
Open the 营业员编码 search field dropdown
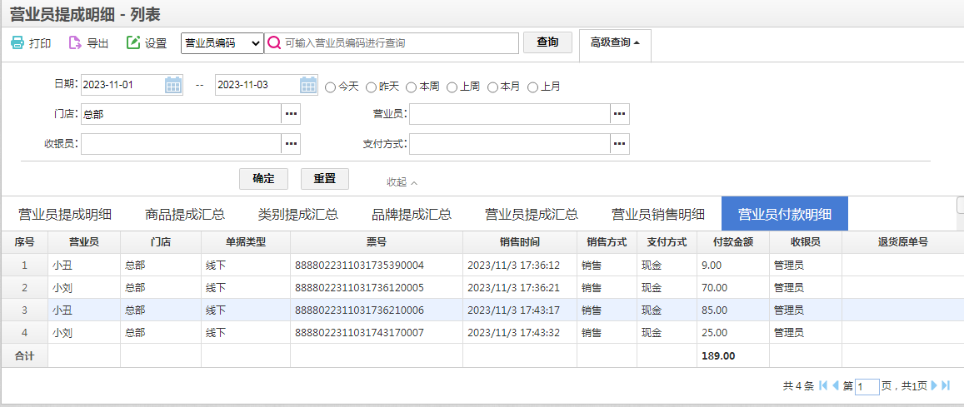click(222, 43)
